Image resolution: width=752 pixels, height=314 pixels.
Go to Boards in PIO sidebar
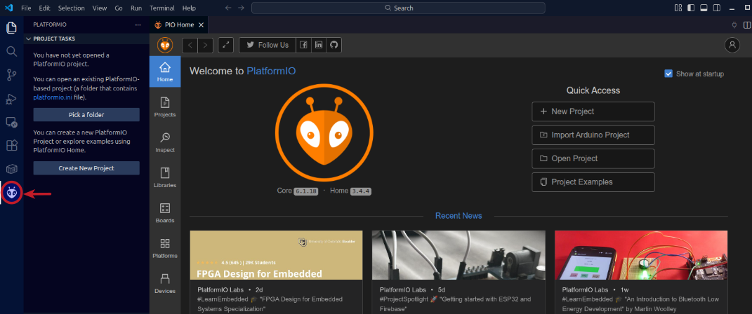165,213
